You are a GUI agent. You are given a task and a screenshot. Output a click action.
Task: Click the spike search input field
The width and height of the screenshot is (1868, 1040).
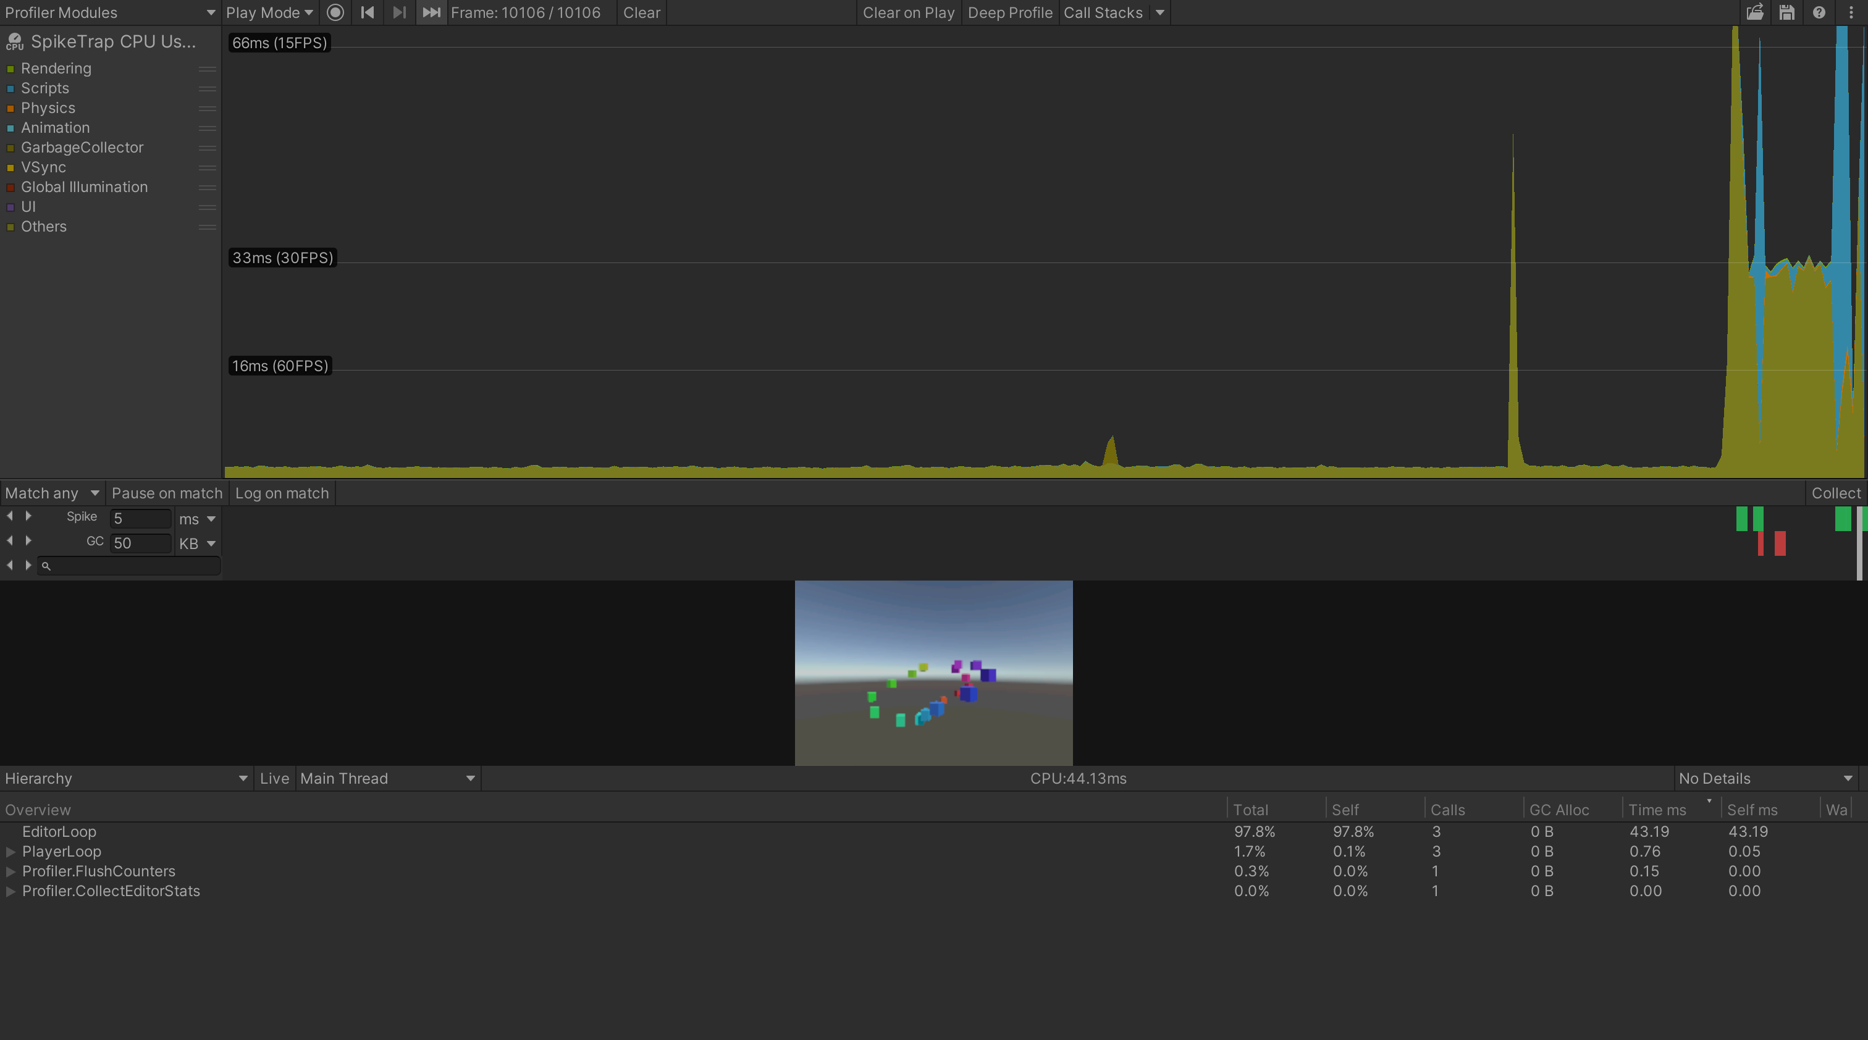(x=129, y=566)
